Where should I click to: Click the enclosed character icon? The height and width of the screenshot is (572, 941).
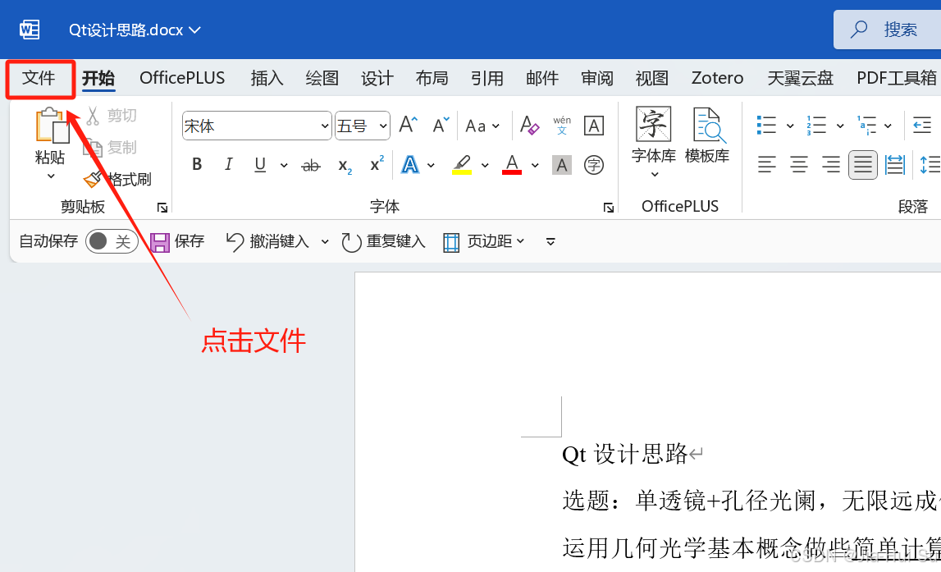point(593,165)
